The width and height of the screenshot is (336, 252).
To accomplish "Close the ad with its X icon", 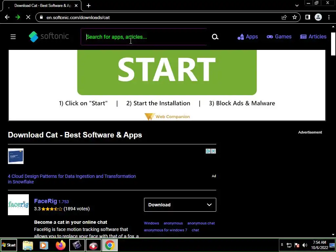I will (213, 151).
